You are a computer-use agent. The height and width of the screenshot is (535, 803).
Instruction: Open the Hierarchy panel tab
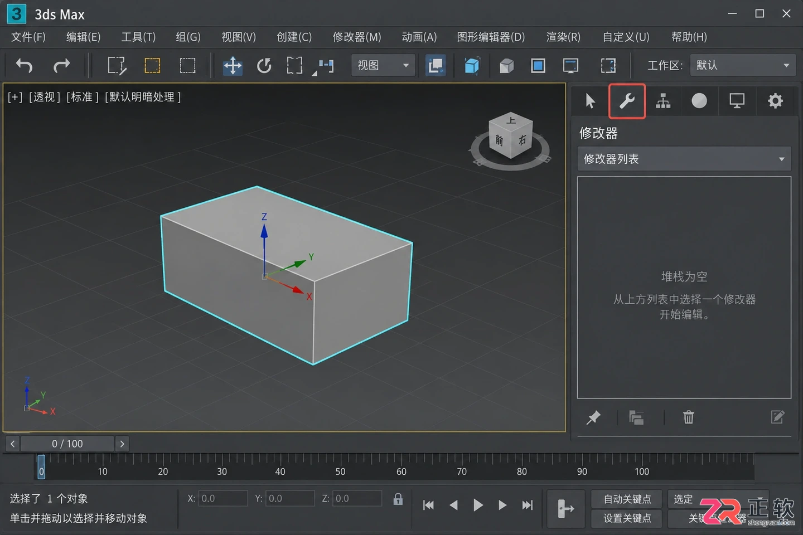click(663, 101)
